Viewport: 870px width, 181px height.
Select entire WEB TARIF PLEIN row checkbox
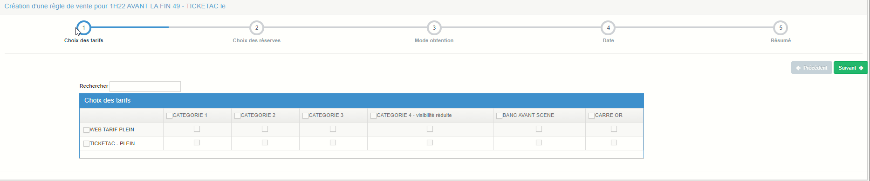[87, 130]
